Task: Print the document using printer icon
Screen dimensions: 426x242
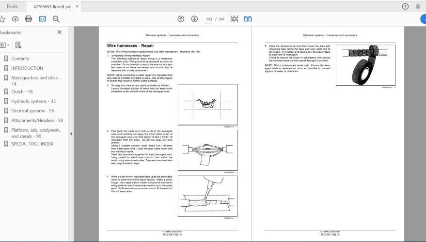Action: pos(29,19)
